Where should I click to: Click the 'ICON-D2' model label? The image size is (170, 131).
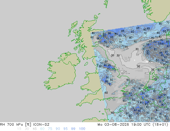(x=41, y=125)
